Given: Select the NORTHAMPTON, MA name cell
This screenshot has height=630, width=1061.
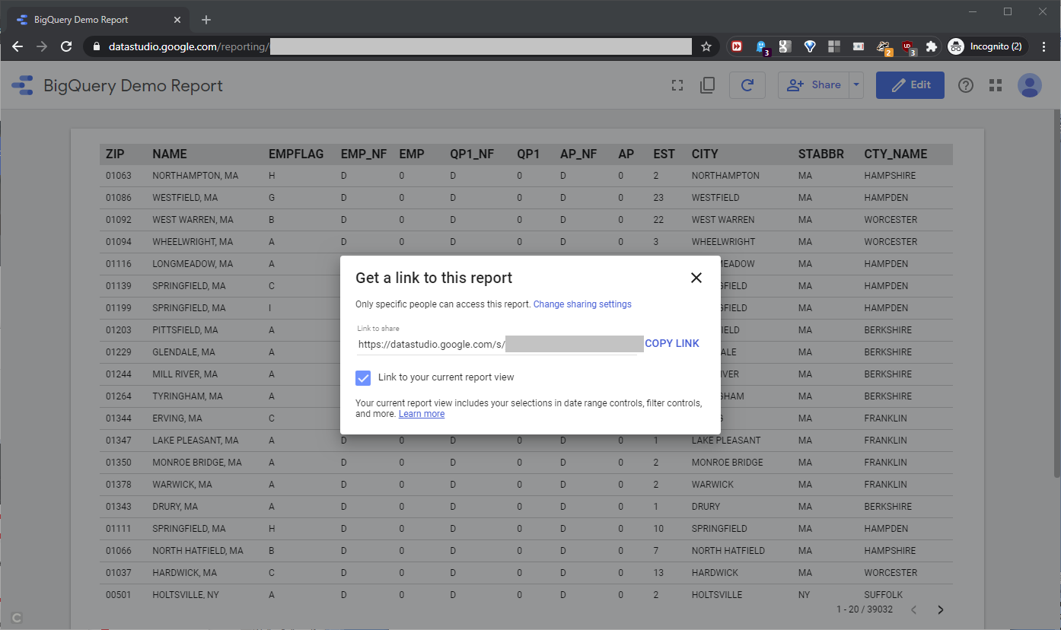Looking at the screenshot, I should coord(196,176).
